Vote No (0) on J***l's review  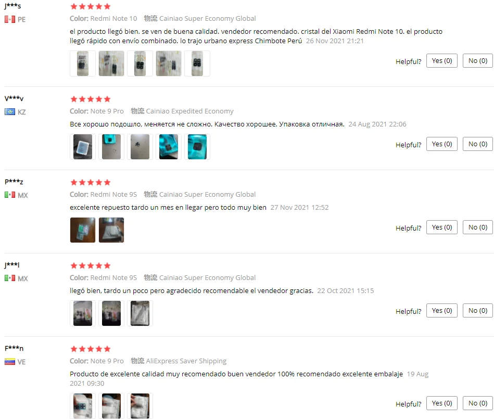(478, 311)
